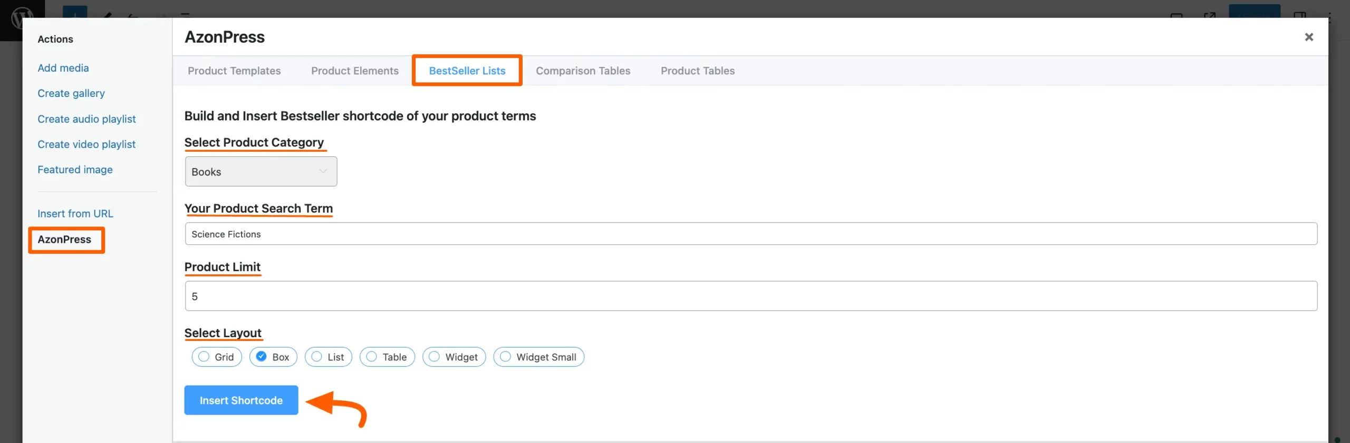Open the Create gallery action

coord(71,93)
